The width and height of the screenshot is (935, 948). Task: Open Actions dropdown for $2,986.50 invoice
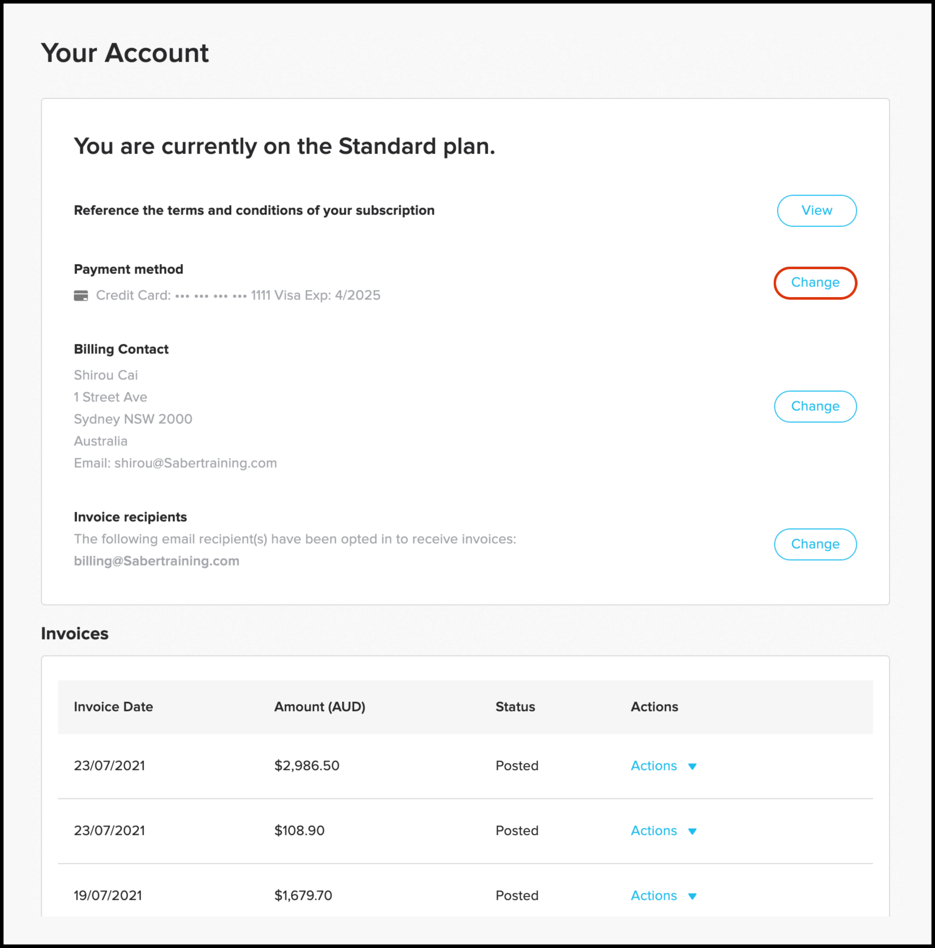(x=654, y=766)
